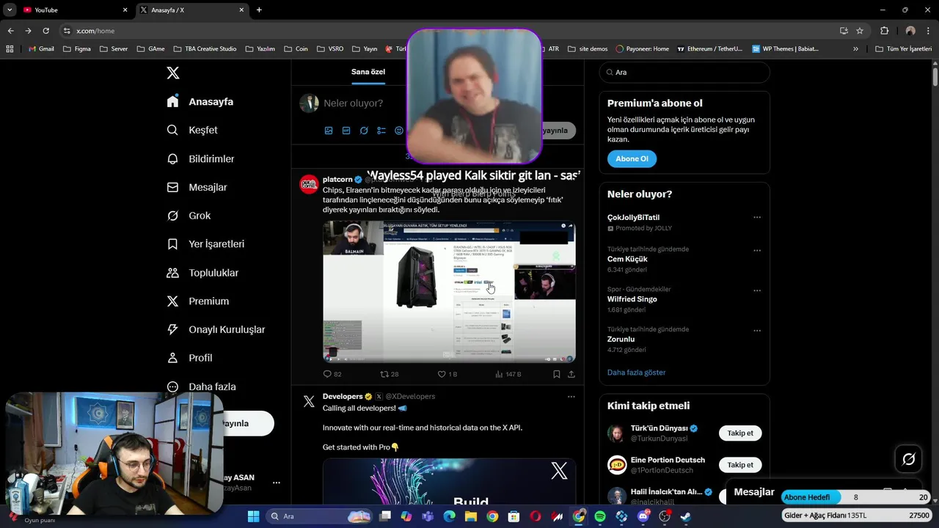
Task: Open Mesajlar in the left sidebar
Action: pos(197,187)
